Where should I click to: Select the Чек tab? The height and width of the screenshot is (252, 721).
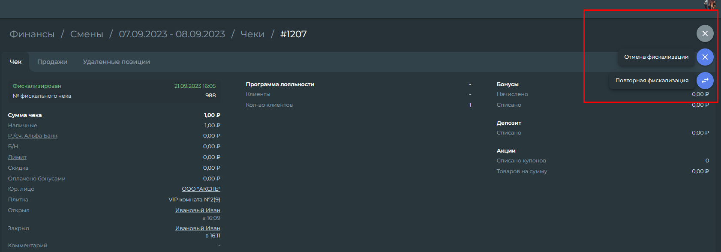point(15,62)
